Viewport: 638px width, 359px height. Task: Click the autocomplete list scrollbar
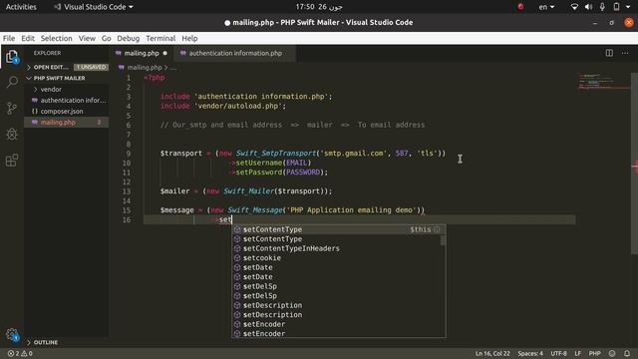pyautogui.click(x=443, y=240)
